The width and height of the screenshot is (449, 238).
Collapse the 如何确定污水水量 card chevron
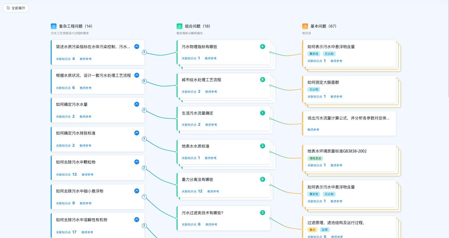click(137, 104)
